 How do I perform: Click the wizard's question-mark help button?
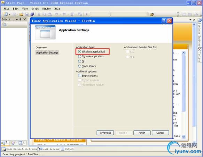coord(164,21)
